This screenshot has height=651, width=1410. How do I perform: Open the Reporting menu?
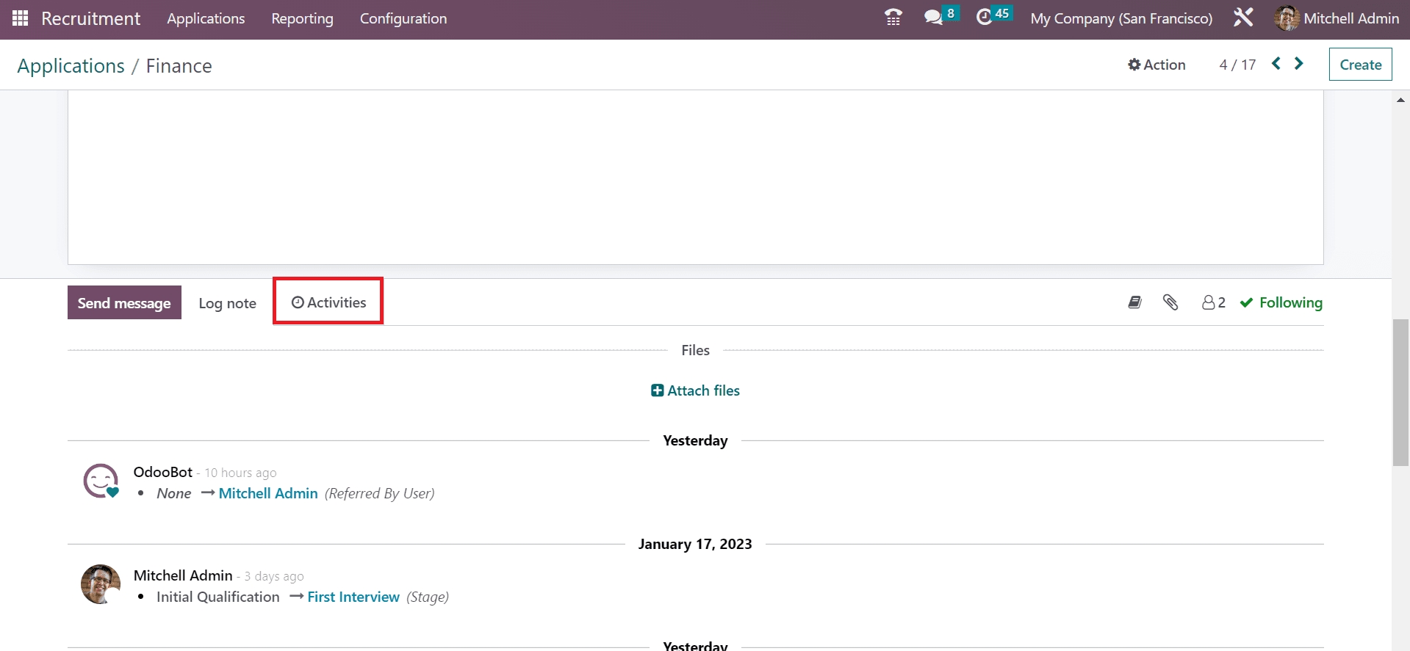tap(302, 18)
